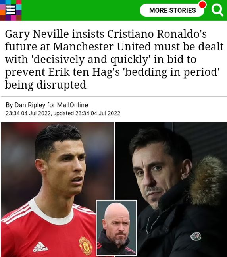227x257 pixels.
Task: Open the hamburger menu icon
Action: coord(11,10)
